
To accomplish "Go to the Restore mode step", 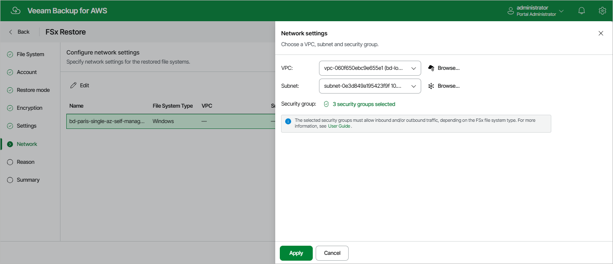I will pos(33,90).
